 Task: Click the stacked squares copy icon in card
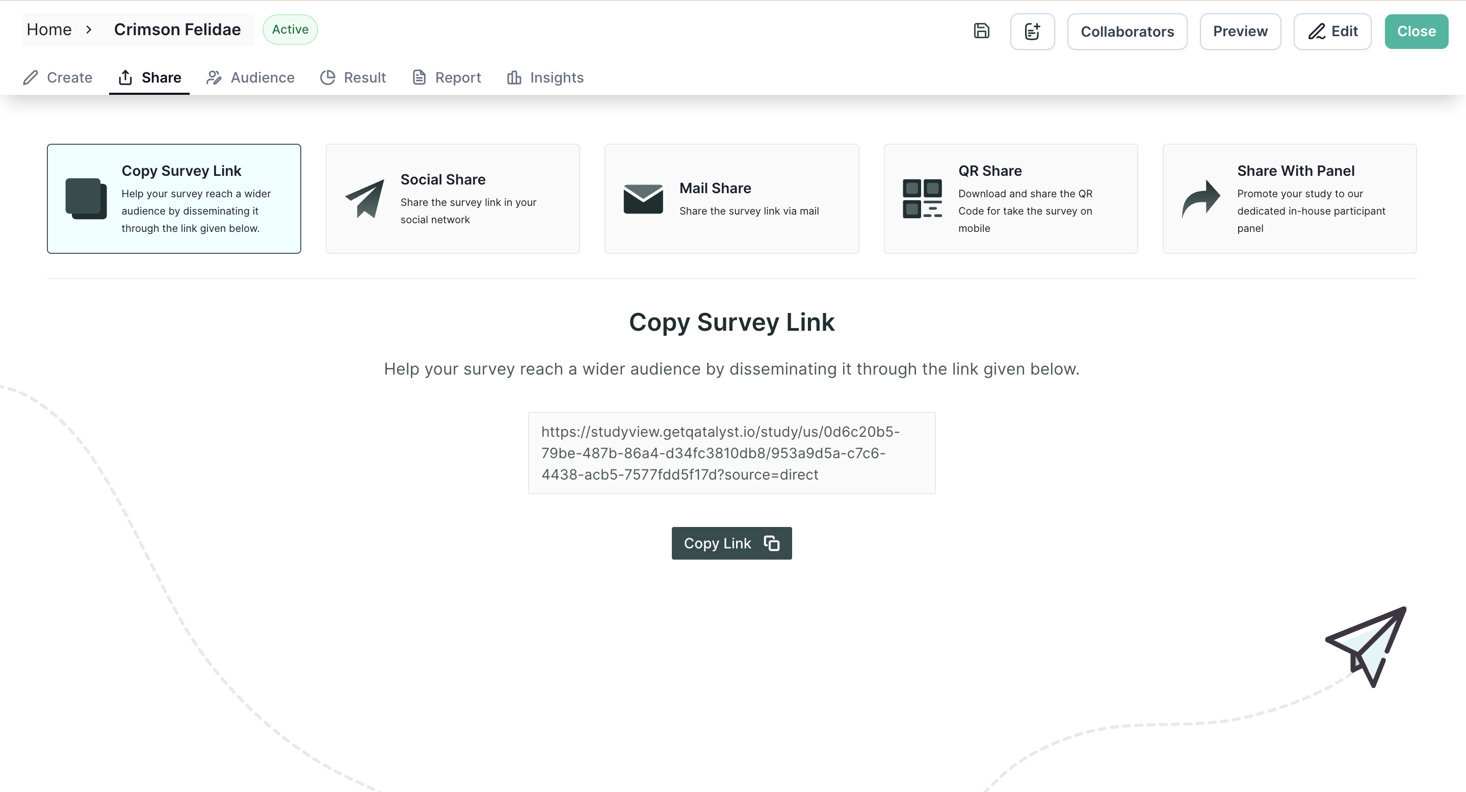86,199
